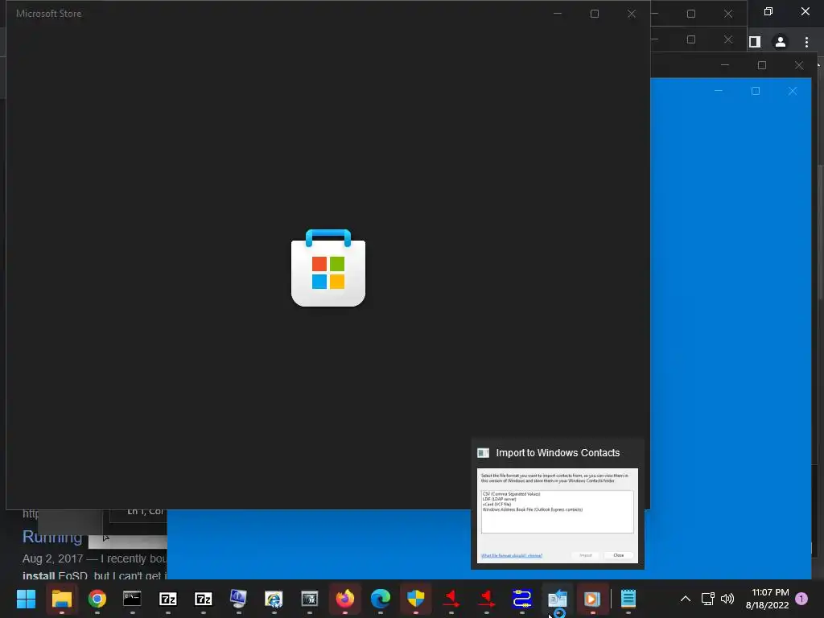Switch to Firefox on the taskbar
This screenshot has width=824, height=618.
tap(344, 599)
